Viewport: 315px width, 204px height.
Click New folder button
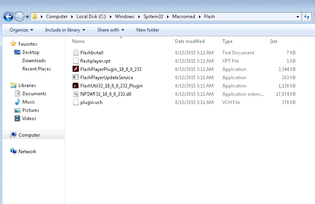point(148,30)
